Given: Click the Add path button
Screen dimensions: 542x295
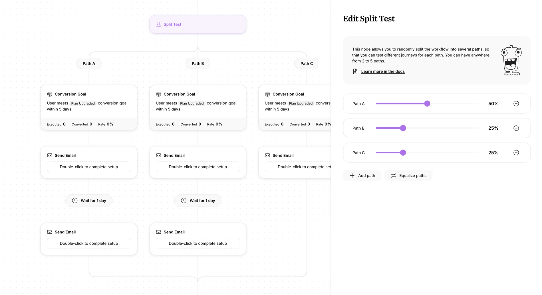Looking at the screenshot, I should pyautogui.click(x=362, y=175).
